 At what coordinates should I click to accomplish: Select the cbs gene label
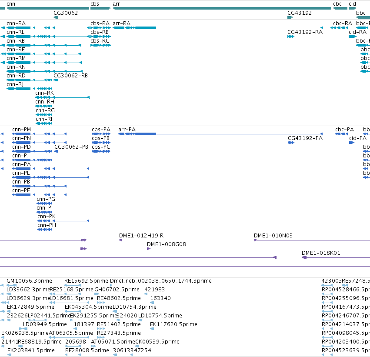pos(95,4)
